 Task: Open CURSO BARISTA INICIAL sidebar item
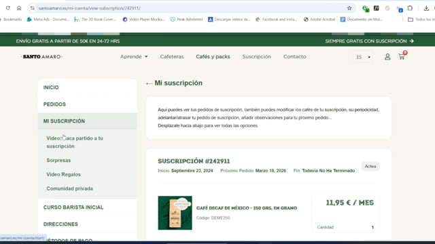[x=88, y=207]
